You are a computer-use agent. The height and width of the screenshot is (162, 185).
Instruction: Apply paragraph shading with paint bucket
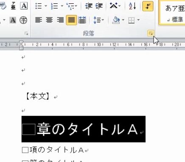click(x=116, y=20)
